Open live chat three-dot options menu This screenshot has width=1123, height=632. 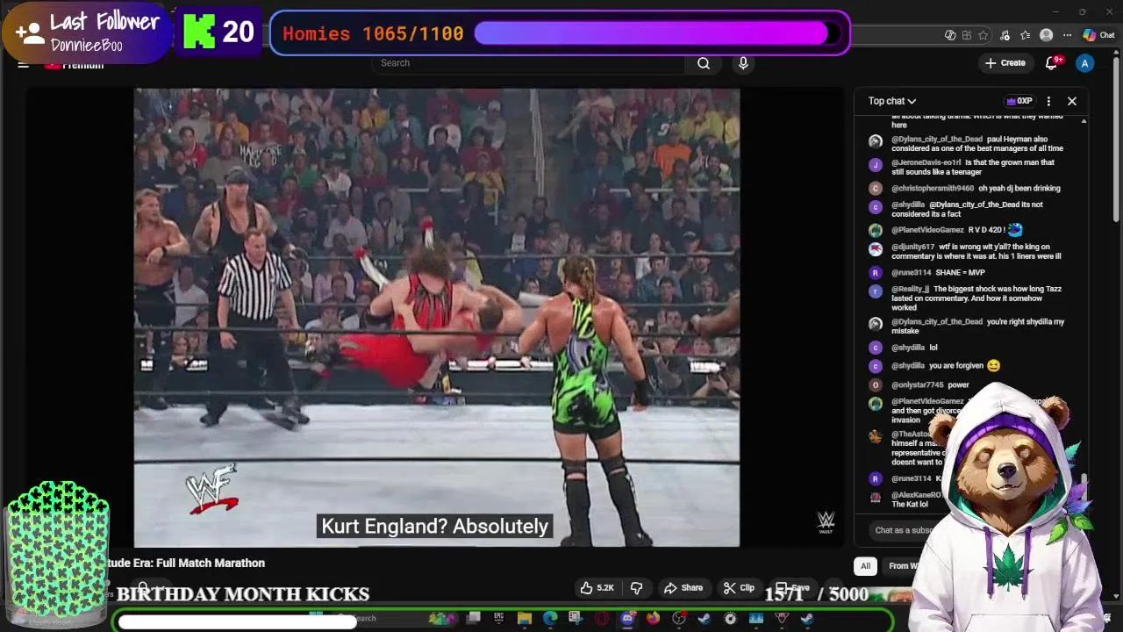1048,101
